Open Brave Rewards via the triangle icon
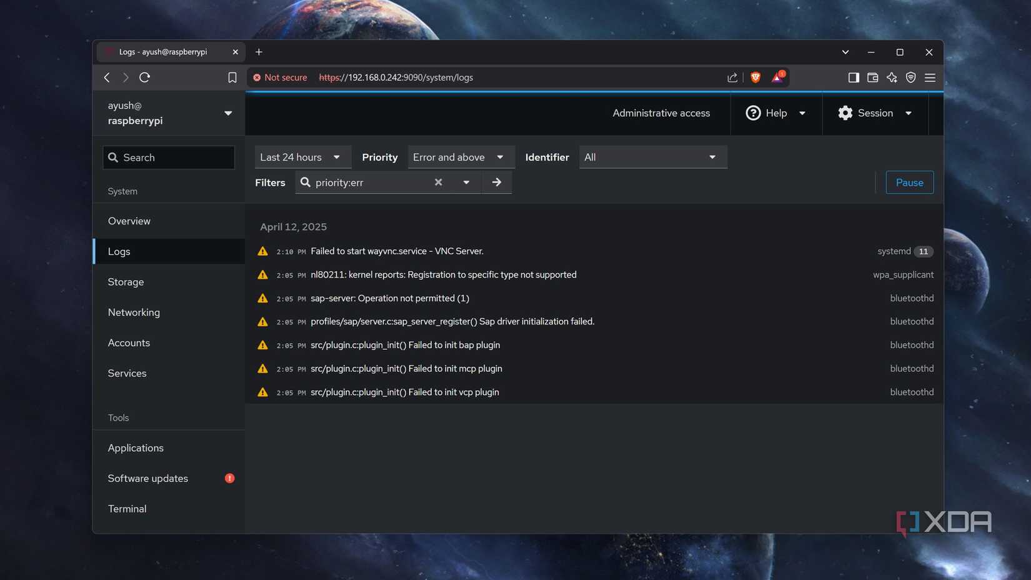Screen dimensions: 1031x580 pos(778,77)
